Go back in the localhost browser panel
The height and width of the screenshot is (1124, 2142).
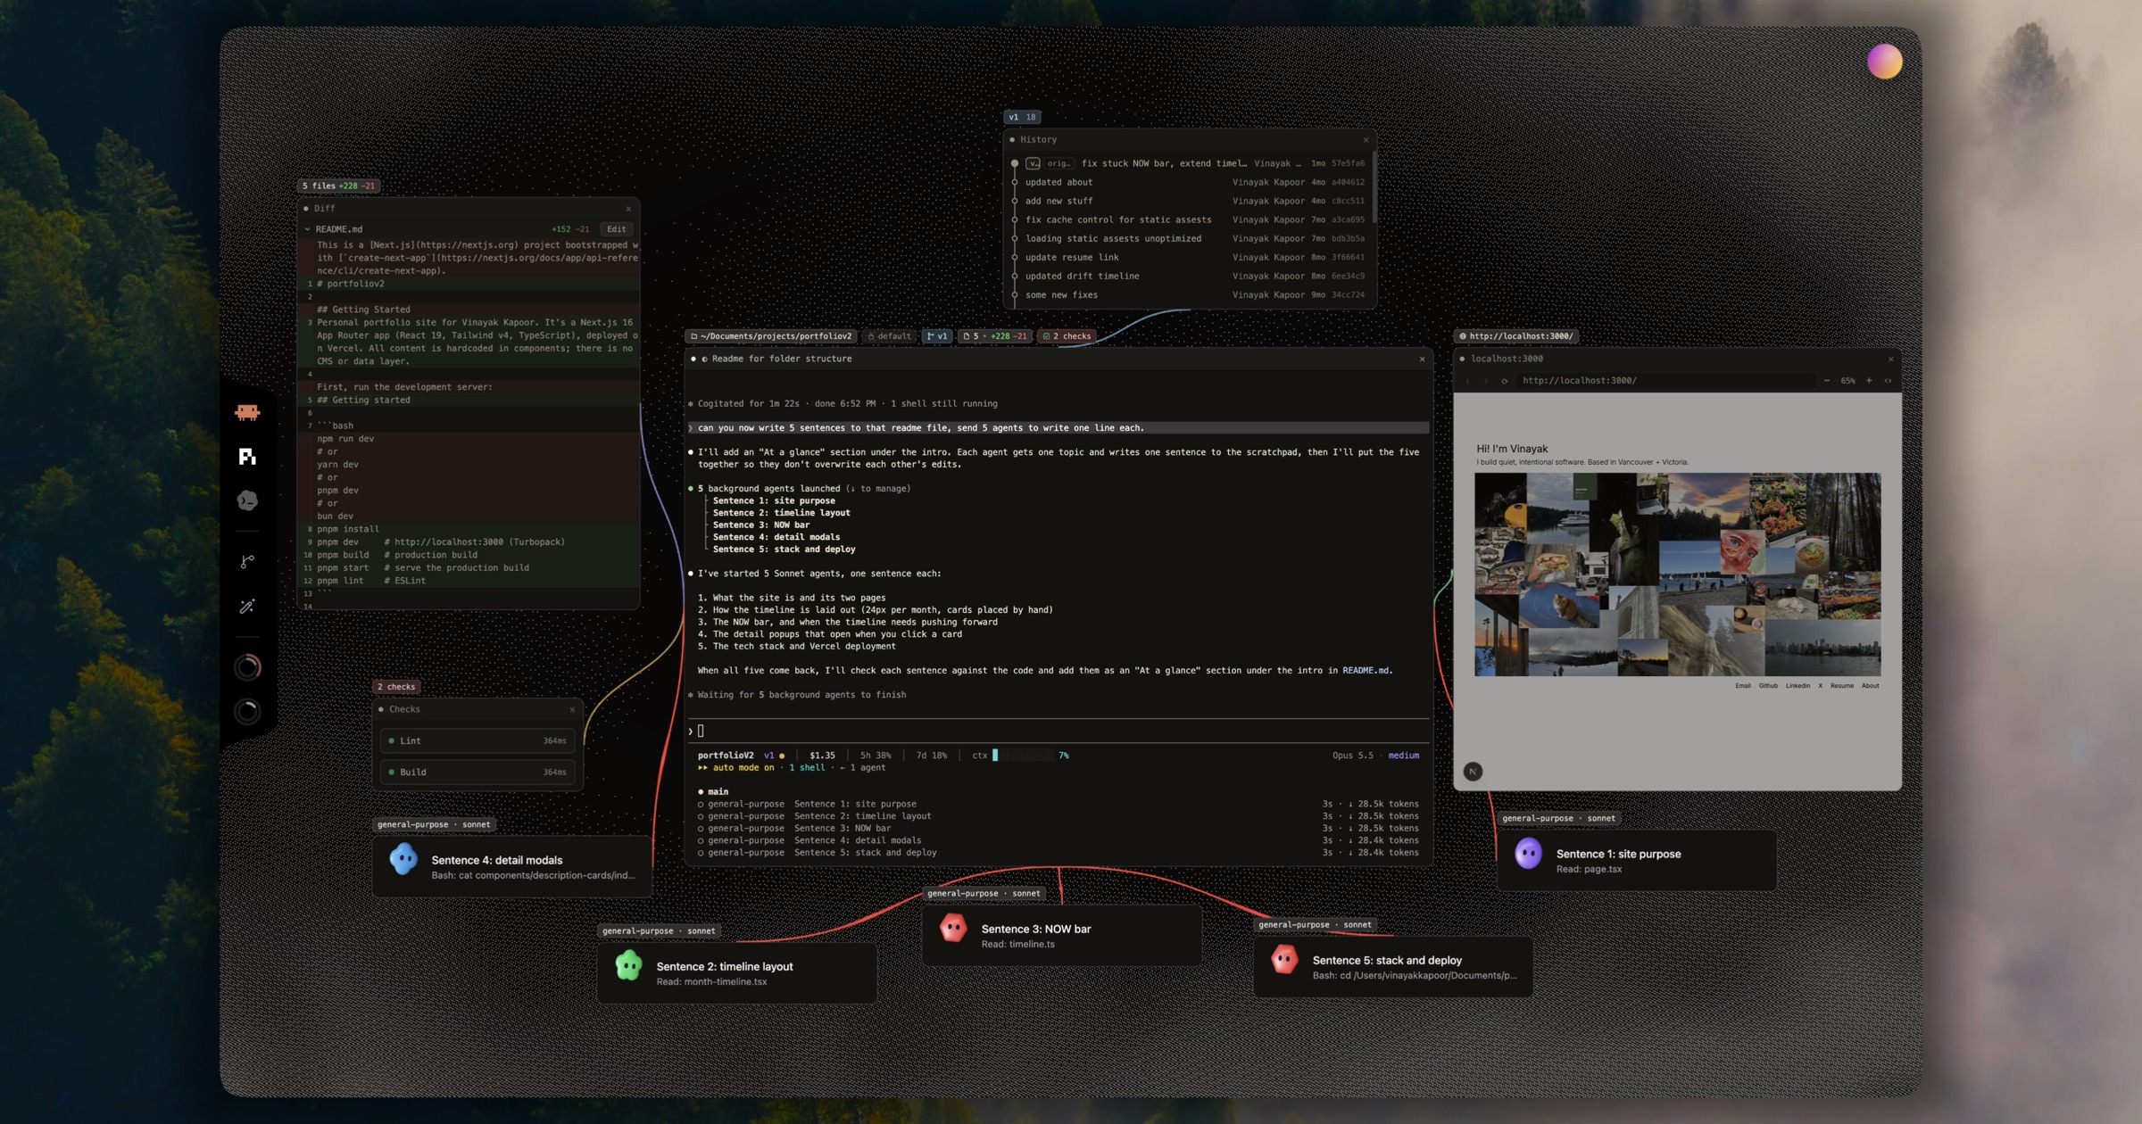click(1467, 381)
